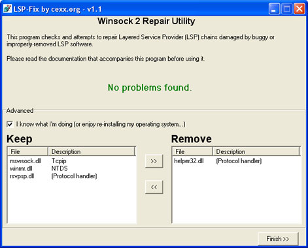Image resolution: width=308 pixels, height=248 pixels.
Task: Select rsvpsp.dll in the Keep list
Action: click(x=22, y=176)
